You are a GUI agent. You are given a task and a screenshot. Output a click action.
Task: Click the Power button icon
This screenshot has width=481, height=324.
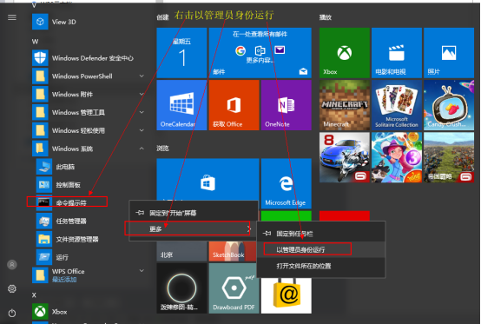[x=12, y=313]
